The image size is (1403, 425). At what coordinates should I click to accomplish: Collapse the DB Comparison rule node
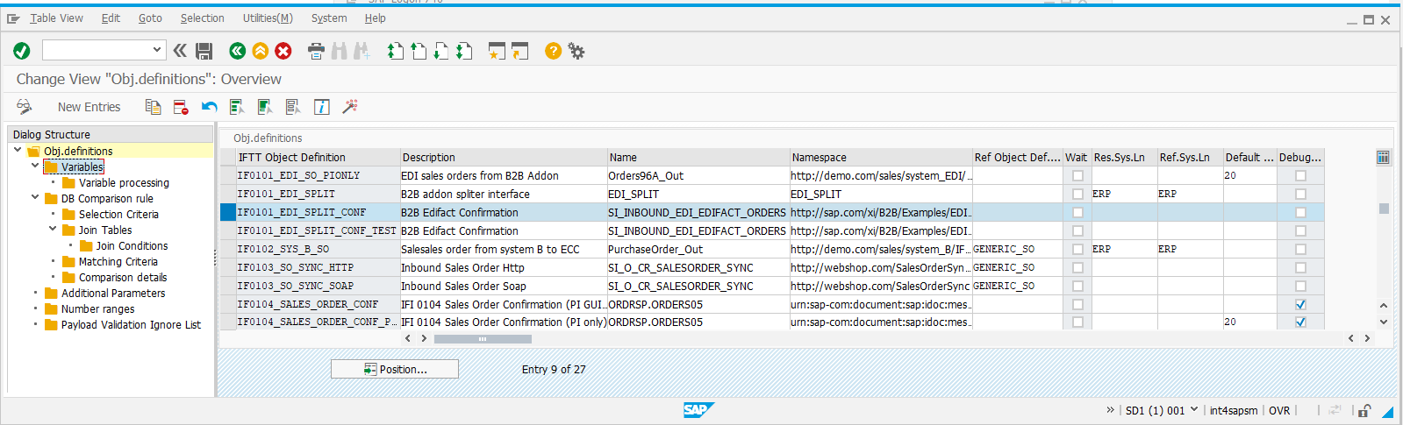click(35, 198)
